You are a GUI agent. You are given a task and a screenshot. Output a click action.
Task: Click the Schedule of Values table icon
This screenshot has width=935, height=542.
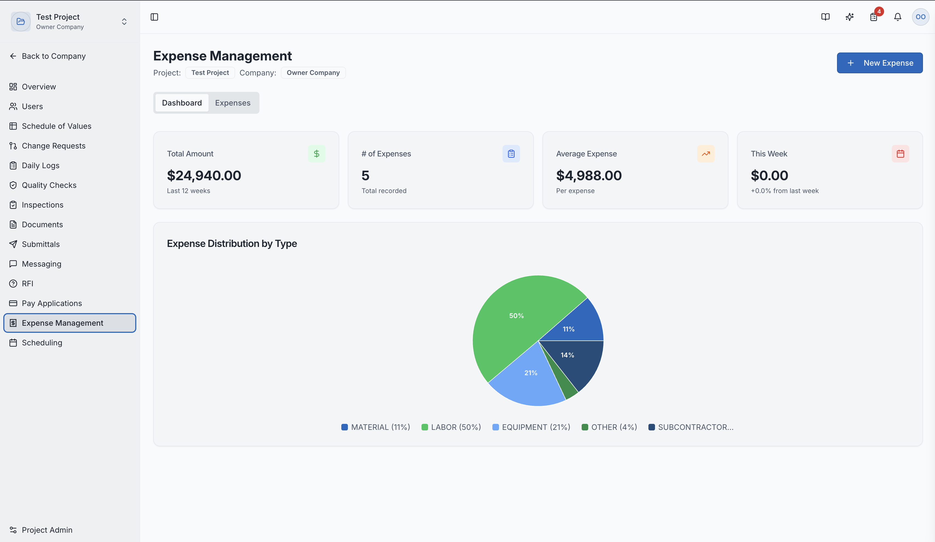[13, 126]
